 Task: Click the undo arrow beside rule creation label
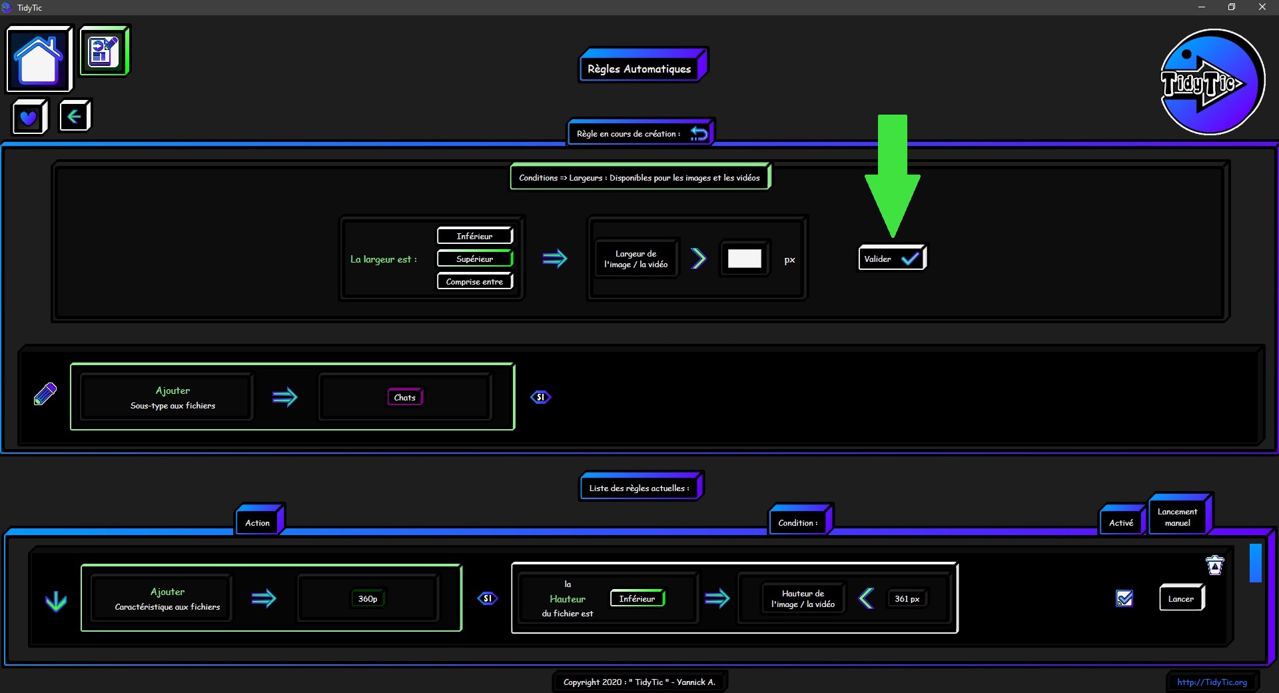[699, 134]
